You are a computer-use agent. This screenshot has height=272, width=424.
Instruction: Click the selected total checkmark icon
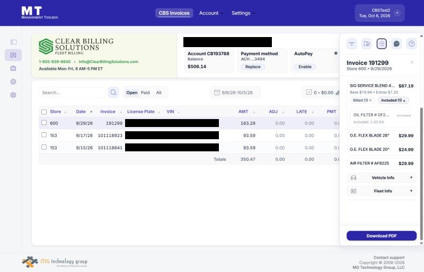coord(309,92)
